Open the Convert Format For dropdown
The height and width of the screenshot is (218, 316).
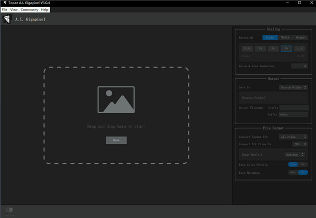(x=293, y=137)
